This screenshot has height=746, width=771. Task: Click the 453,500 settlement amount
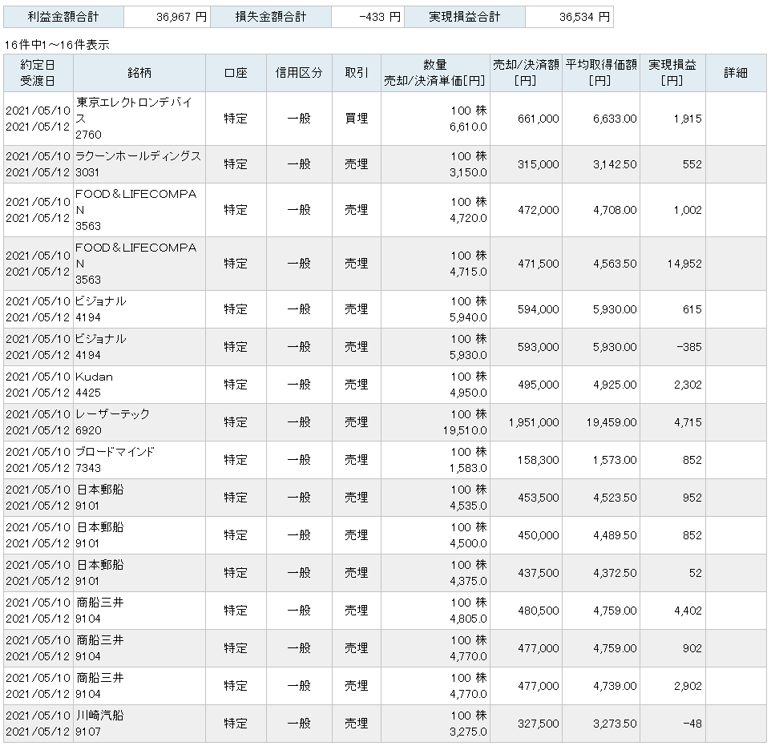click(x=538, y=498)
